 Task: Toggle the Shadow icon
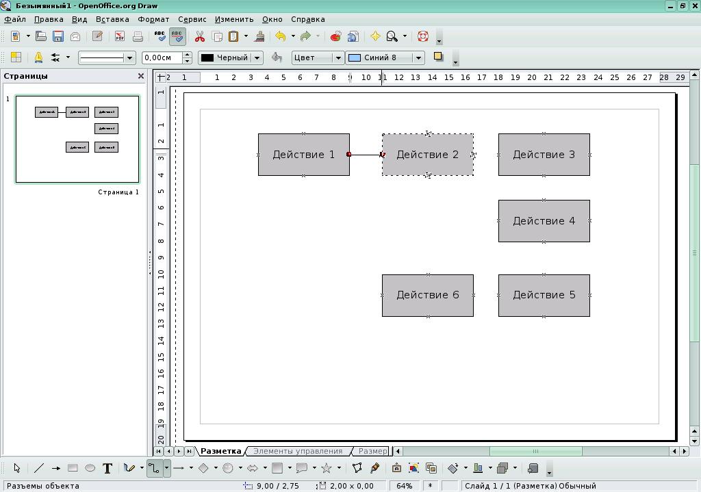[x=438, y=57]
